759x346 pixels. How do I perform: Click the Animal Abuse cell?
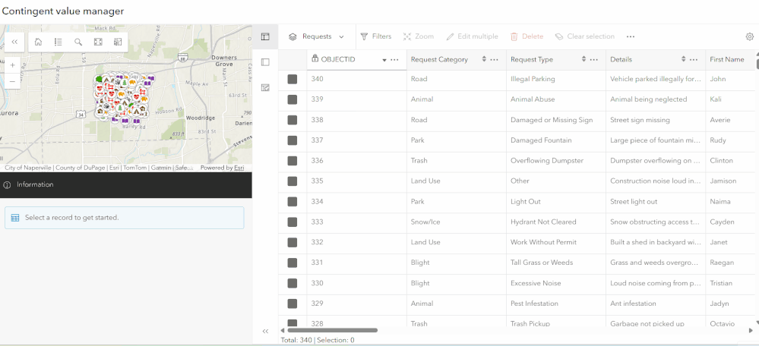(556, 99)
